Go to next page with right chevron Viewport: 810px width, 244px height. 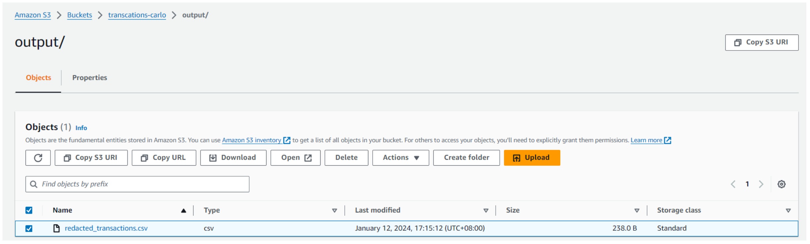761,184
